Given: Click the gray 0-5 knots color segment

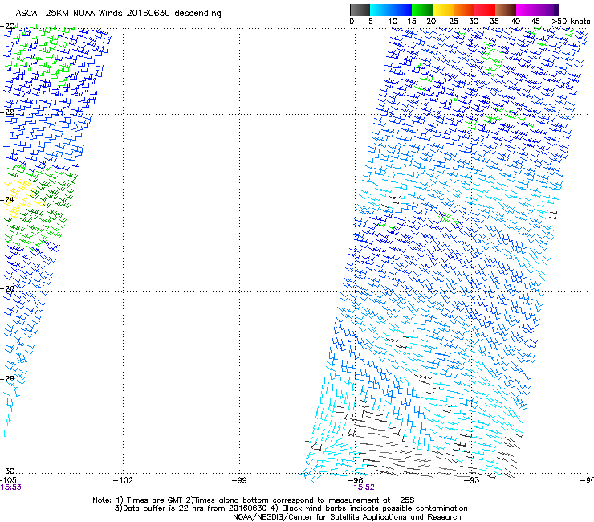Looking at the screenshot, I should (360, 10).
